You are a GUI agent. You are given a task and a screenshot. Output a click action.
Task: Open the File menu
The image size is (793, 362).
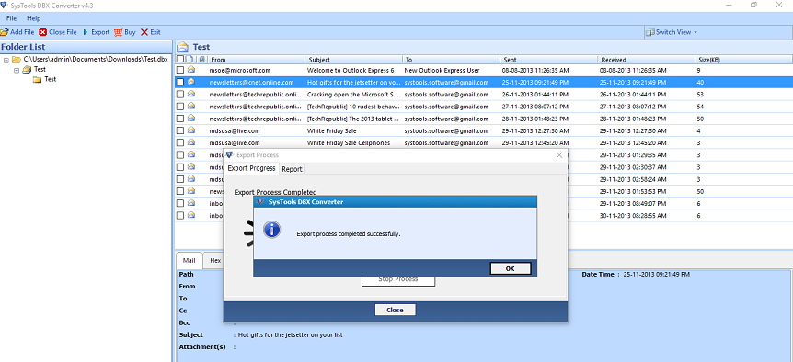coord(12,18)
